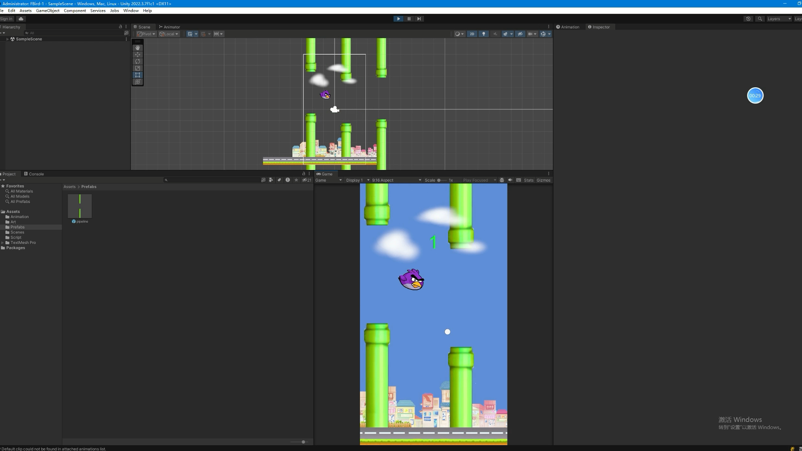
Task: Switch to the Animation tab
Action: [568, 27]
